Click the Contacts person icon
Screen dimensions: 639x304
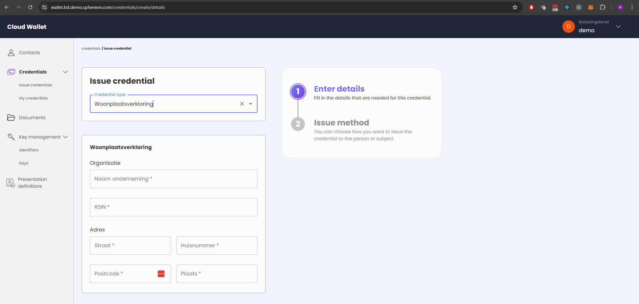click(11, 53)
